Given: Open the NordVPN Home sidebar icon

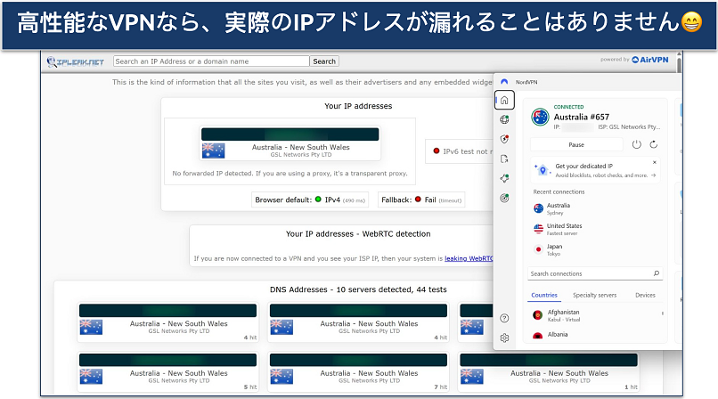Looking at the screenshot, I should pyautogui.click(x=504, y=100).
